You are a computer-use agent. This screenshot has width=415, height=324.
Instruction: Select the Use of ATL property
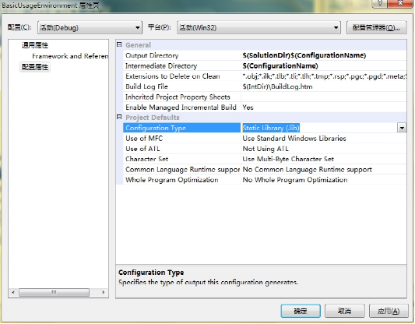tap(182, 149)
